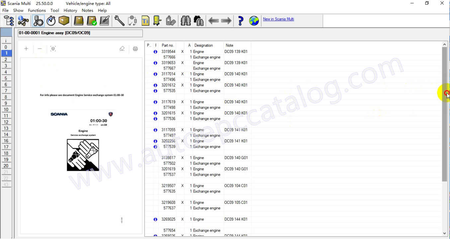
Task: Select the engine parts gear icon
Action: click(38, 21)
